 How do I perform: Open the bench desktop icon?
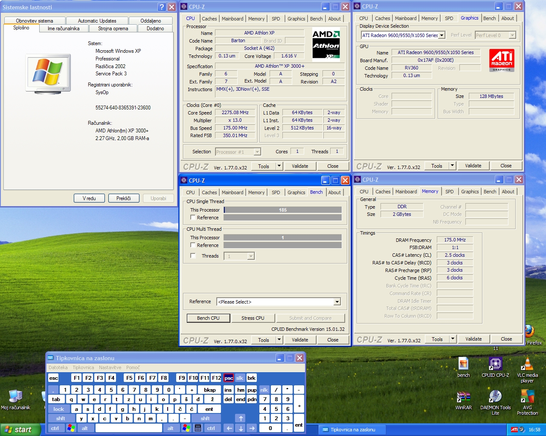click(x=463, y=367)
